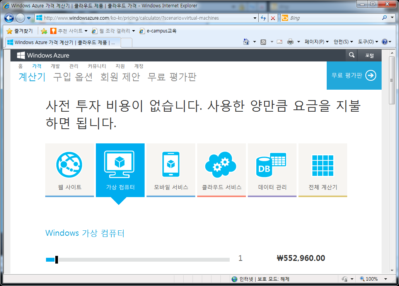Select the Windows Azure 가격 계산기 tab
This screenshot has width=399, height=286.
click(x=63, y=43)
